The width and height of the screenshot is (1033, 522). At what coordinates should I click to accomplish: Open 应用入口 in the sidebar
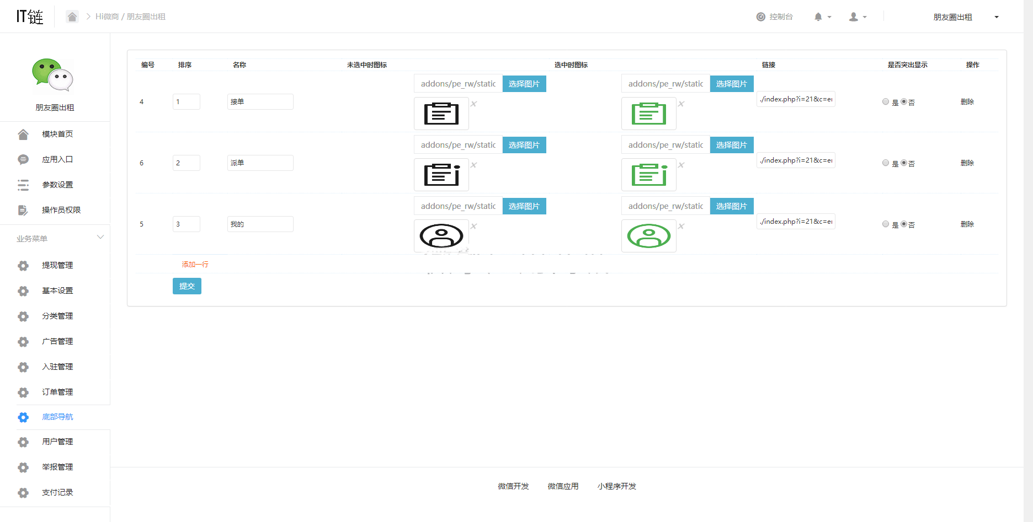(x=57, y=159)
